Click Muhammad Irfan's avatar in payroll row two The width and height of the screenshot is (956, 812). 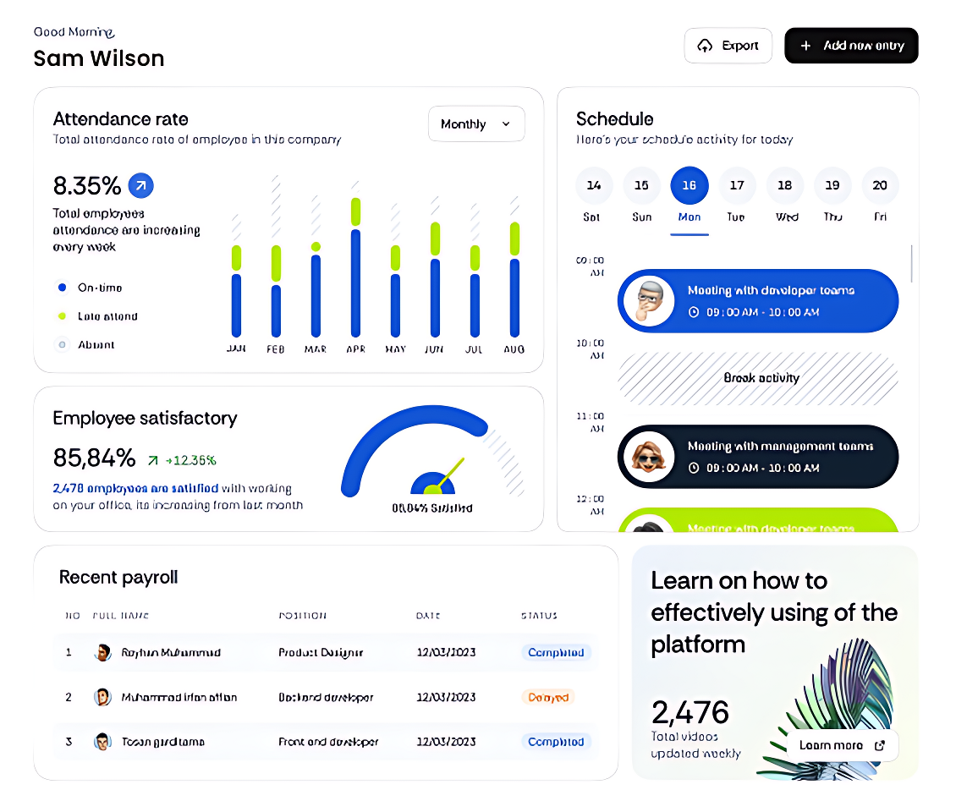(x=102, y=697)
